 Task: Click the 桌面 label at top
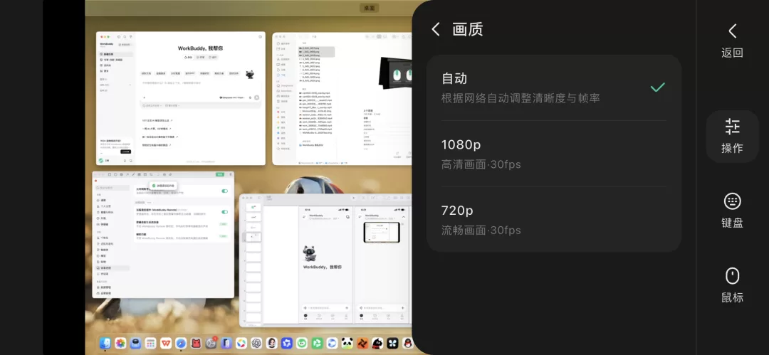(369, 8)
